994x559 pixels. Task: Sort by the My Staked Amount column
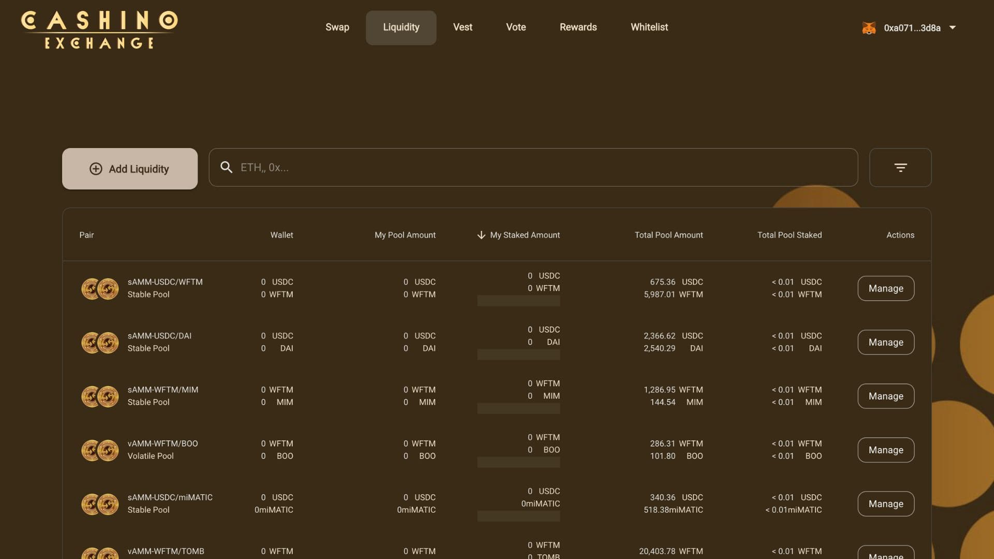tap(524, 235)
